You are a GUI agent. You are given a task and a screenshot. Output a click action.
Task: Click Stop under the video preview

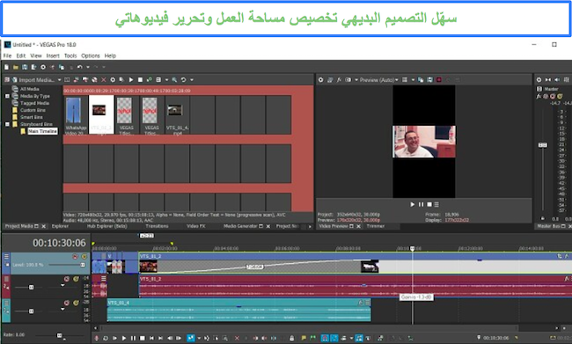click(x=429, y=204)
